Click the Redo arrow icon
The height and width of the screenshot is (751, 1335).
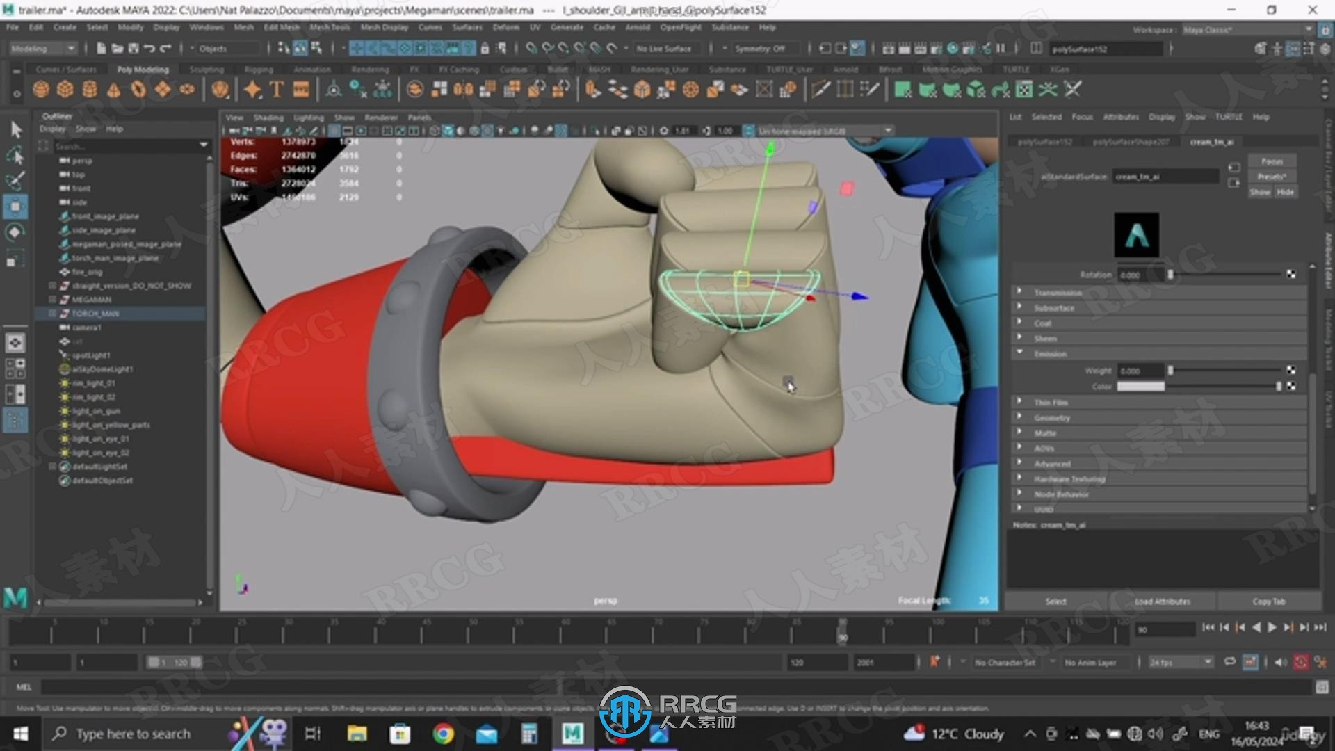[x=165, y=49]
